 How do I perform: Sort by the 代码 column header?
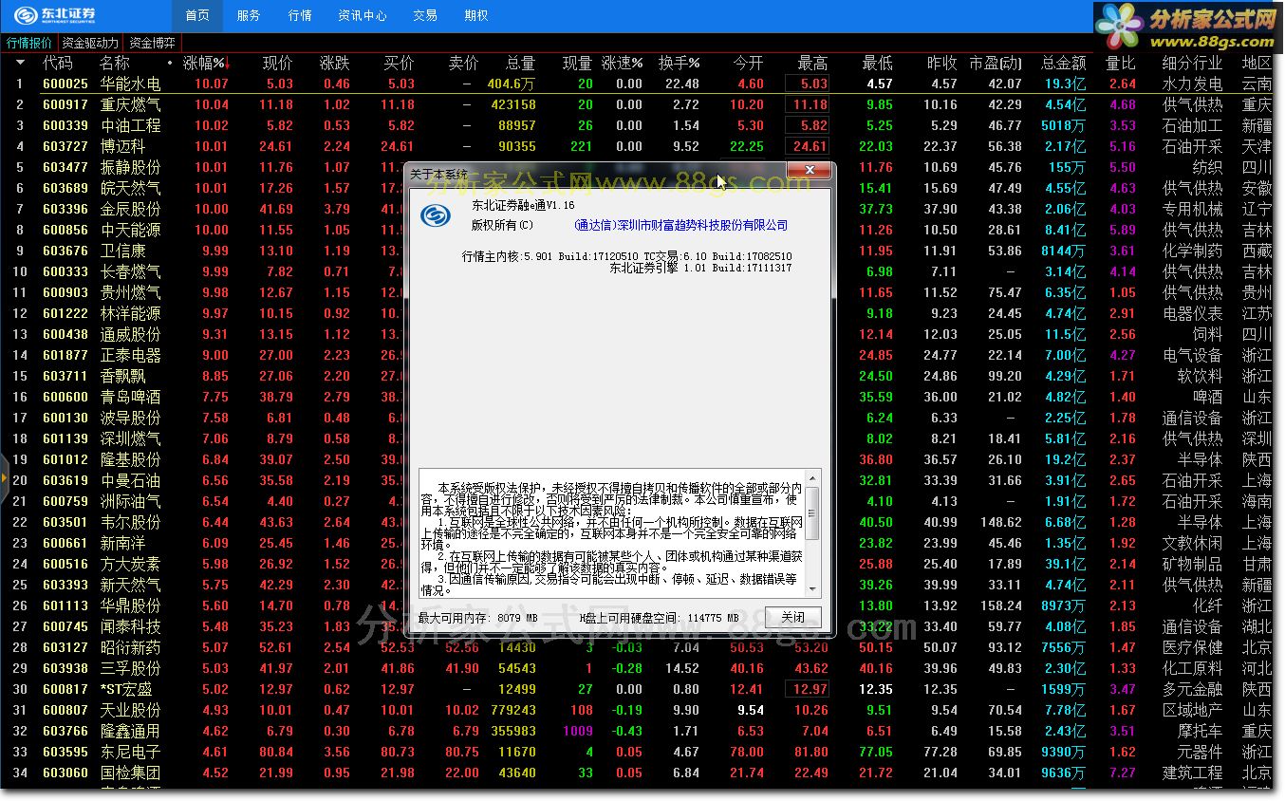point(58,63)
